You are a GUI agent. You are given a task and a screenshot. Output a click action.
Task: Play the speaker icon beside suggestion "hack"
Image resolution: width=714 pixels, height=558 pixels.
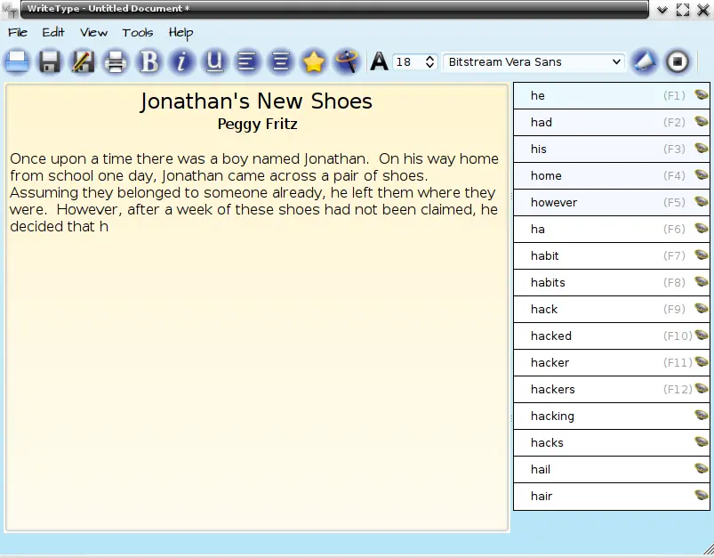[702, 308]
